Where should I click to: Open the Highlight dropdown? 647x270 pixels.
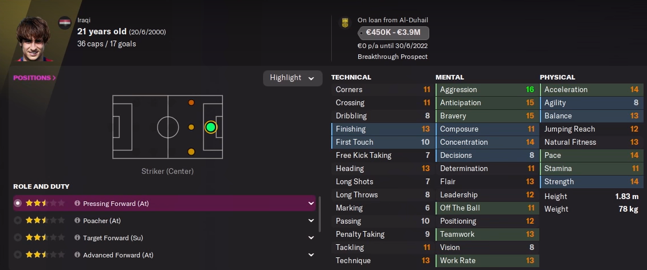tap(292, 78)
